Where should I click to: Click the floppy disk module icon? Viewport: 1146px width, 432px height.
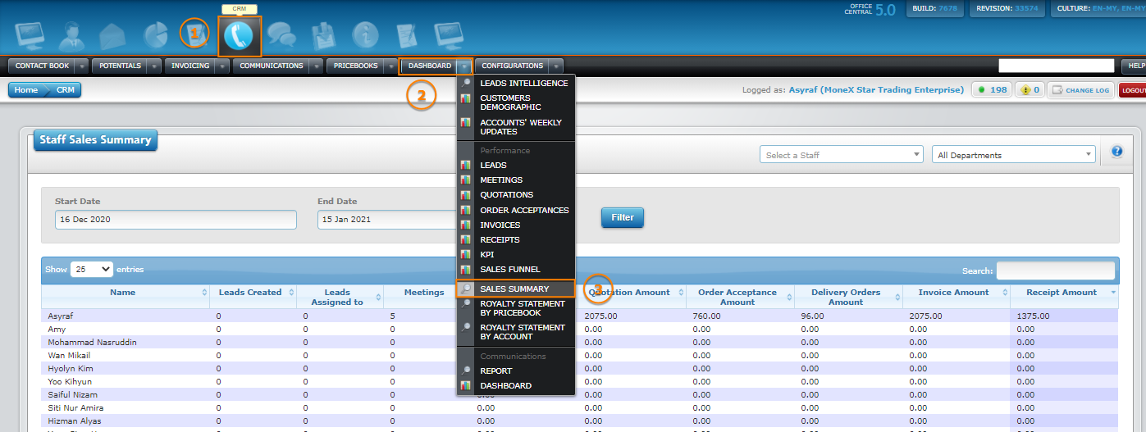(323, 36)
